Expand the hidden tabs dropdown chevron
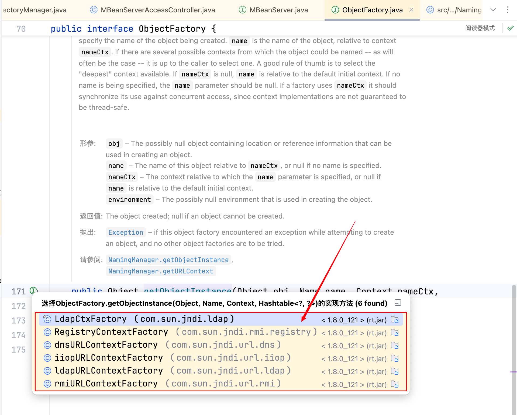 (493, 10)
